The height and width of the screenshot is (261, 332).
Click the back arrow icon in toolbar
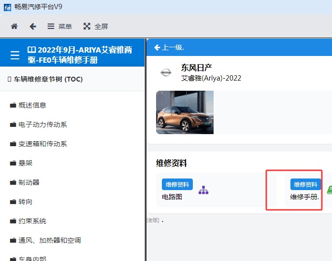coord(33,27)
